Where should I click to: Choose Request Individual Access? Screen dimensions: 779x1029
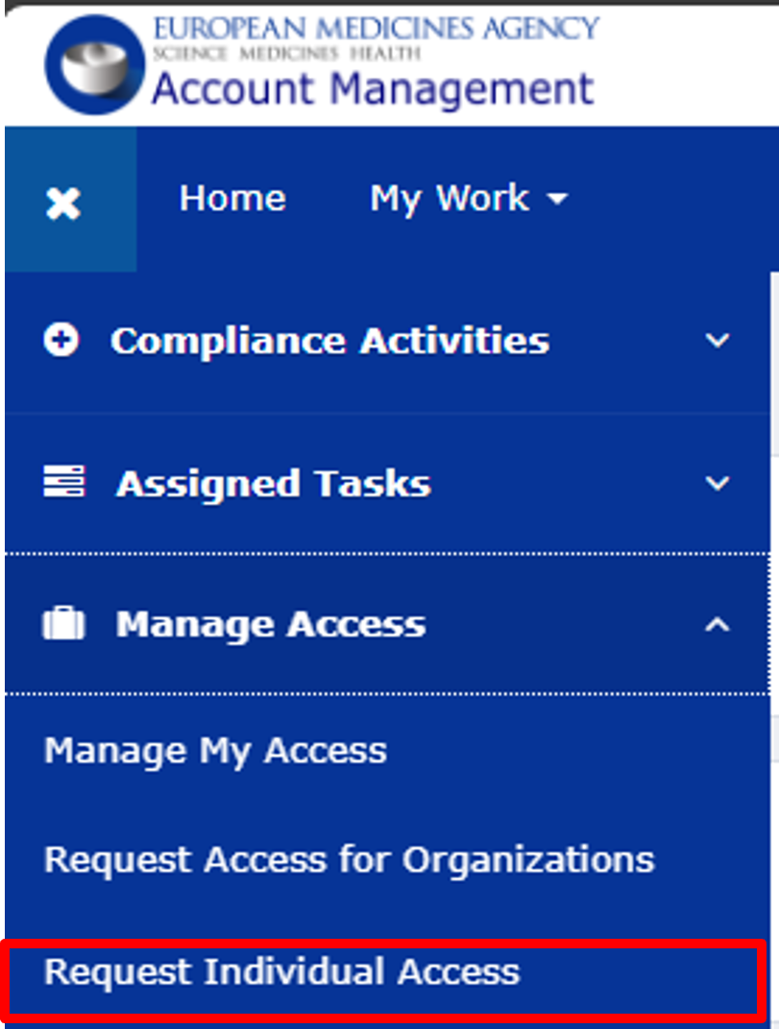[281, 971]
